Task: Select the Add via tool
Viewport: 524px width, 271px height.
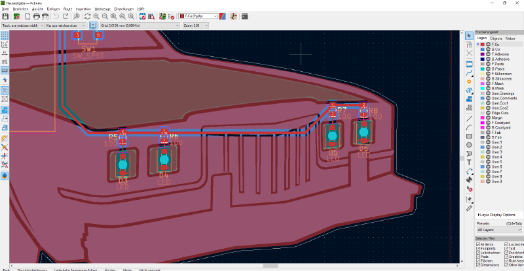Action: 469,82
